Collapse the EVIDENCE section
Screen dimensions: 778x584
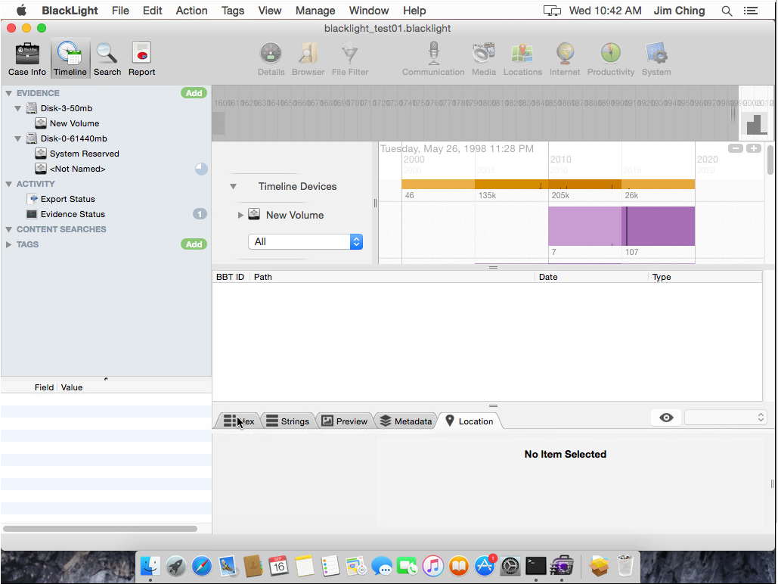pos(8,93)
